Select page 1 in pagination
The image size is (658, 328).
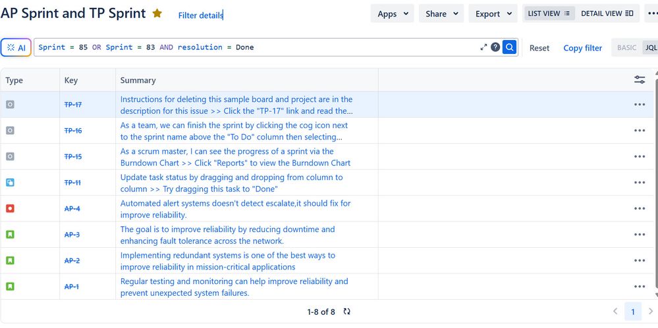click(x=633, y=312)
